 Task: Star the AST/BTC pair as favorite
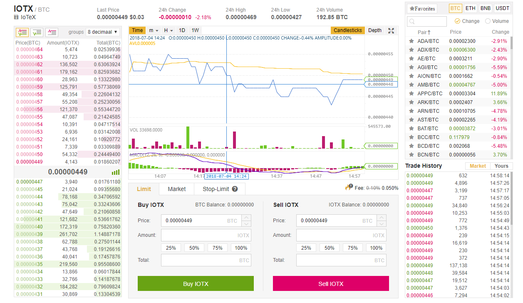click(x=411, y=120)
